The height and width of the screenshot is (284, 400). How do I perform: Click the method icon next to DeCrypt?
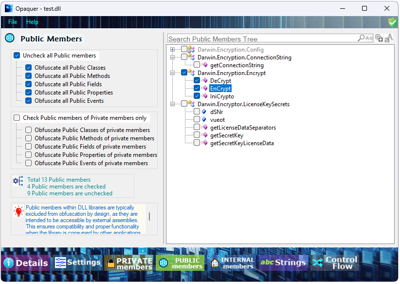point(204,80)
